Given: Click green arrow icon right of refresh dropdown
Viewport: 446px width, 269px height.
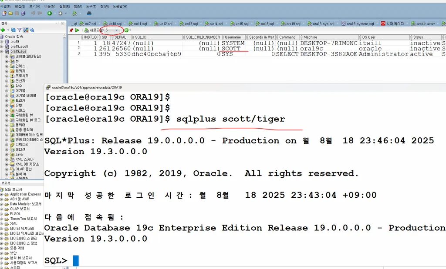Looking at the screenshot, I should click(126, 30).
